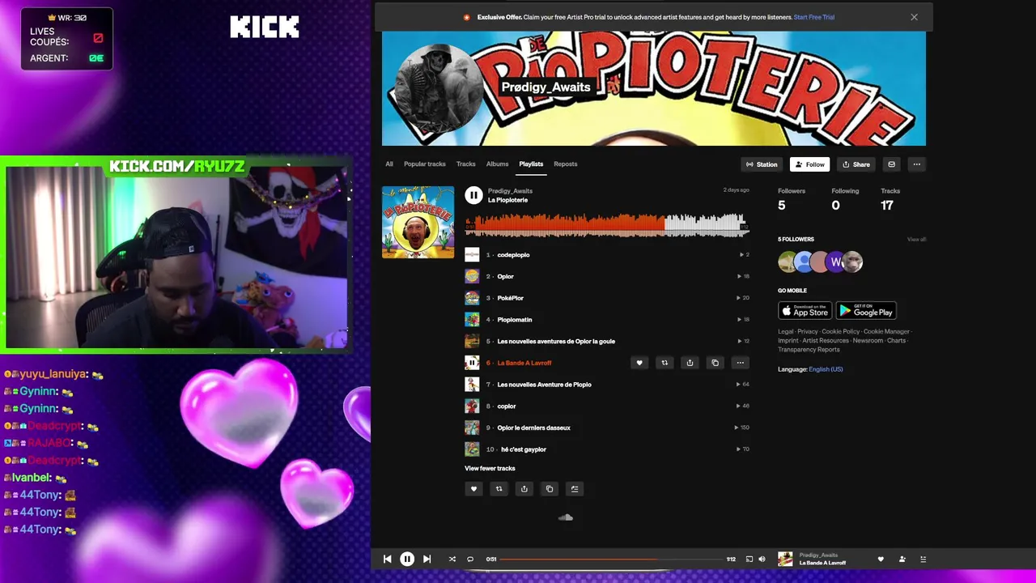1036x583 pixels.
Task: Play track 10 hé c'est gayplor
Action: click(x=524, y=449)
